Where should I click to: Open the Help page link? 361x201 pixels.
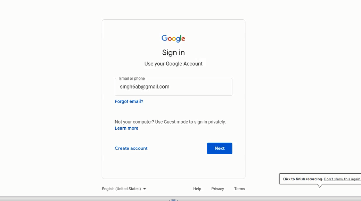click(197, 189)
